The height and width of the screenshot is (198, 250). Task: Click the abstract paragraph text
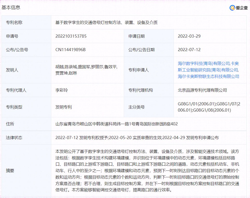point(147,170)
